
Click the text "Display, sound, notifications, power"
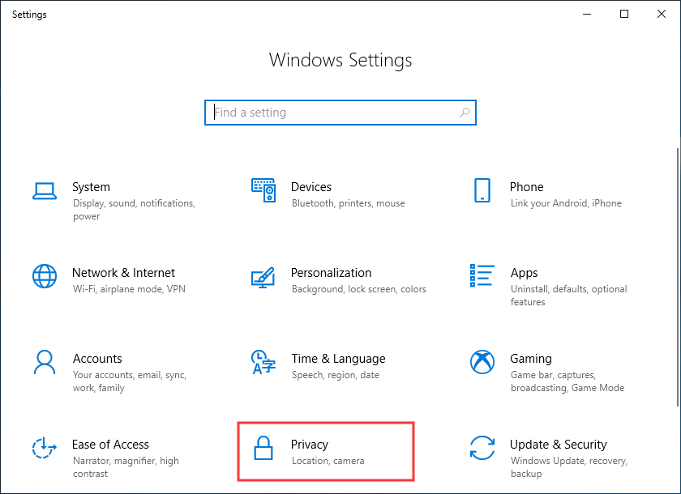[x=134, y=210]
